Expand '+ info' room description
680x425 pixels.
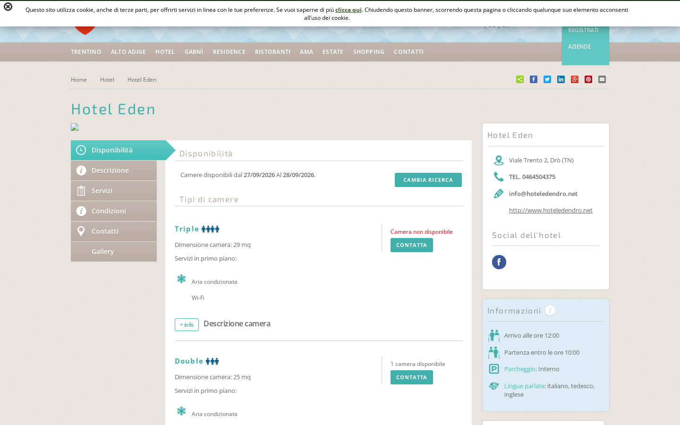[187, 325]
